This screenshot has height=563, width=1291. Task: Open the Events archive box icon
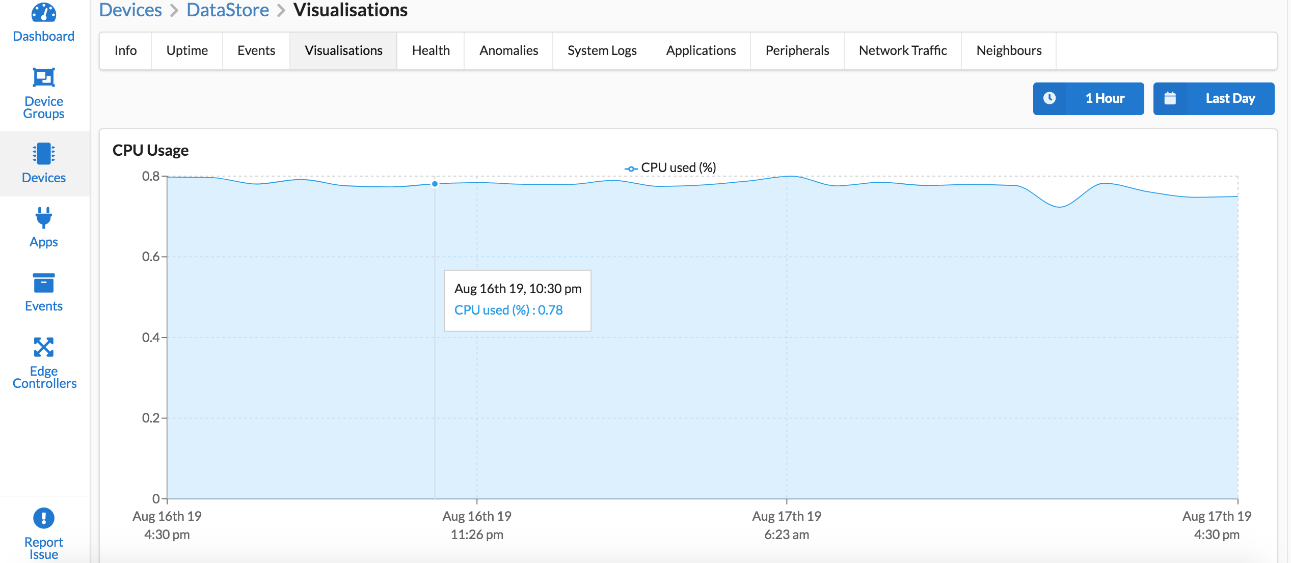point(44,283)
